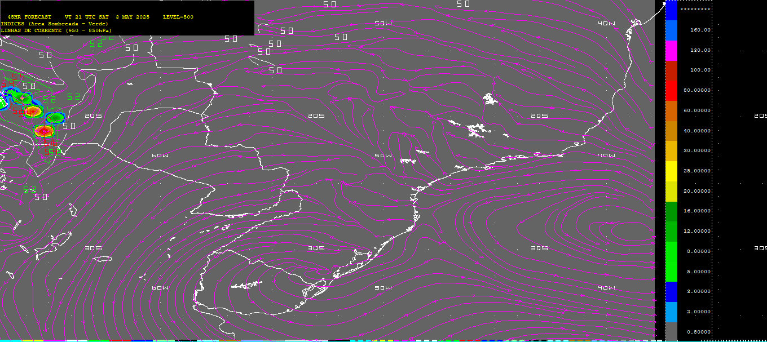Select the 'LEVEL=500' header text
This screenshot has width=767, height=342.
(x=178, y=17)
